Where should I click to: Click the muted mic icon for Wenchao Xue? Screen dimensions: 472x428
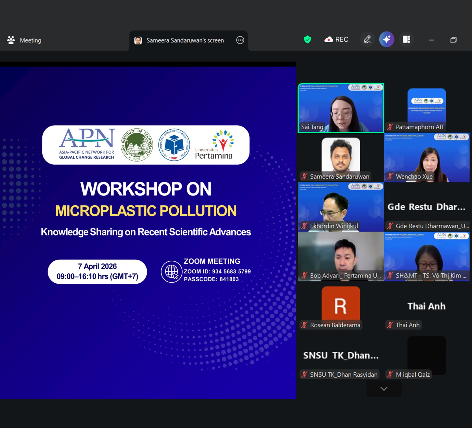tap(390, 176)
